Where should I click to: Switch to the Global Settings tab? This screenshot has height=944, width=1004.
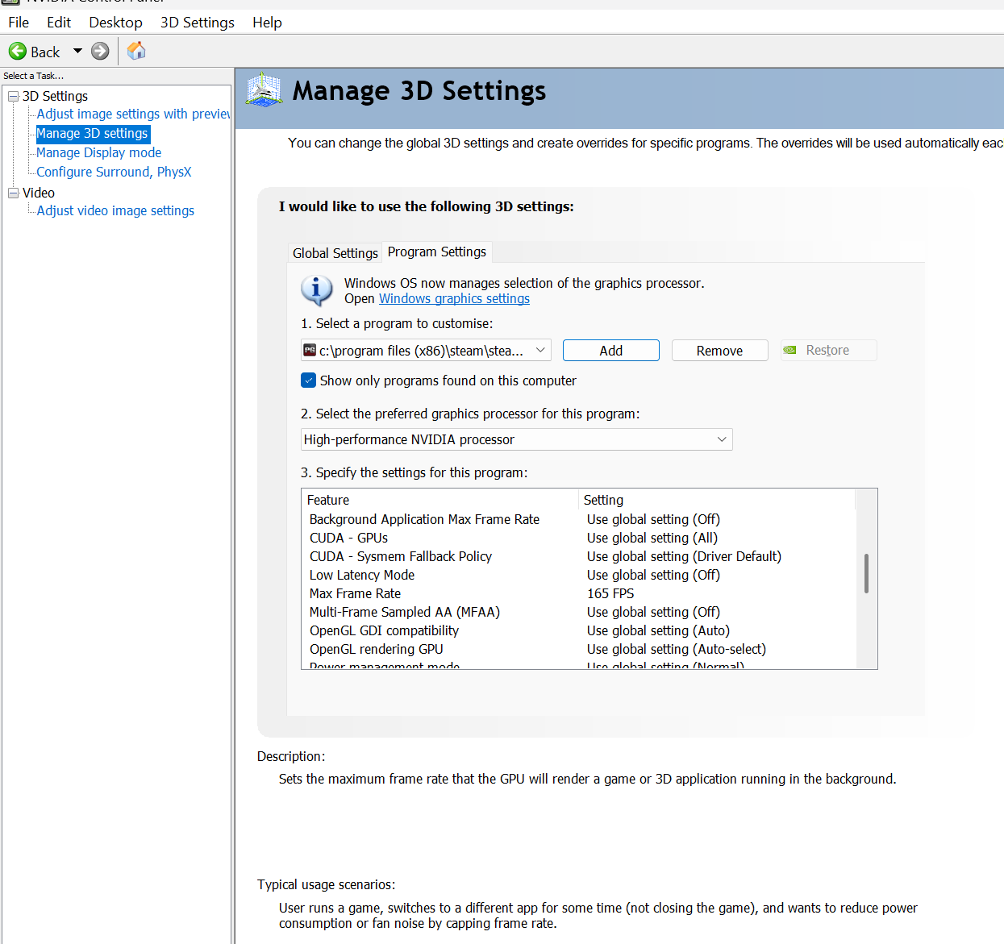[x=335, y=253]
